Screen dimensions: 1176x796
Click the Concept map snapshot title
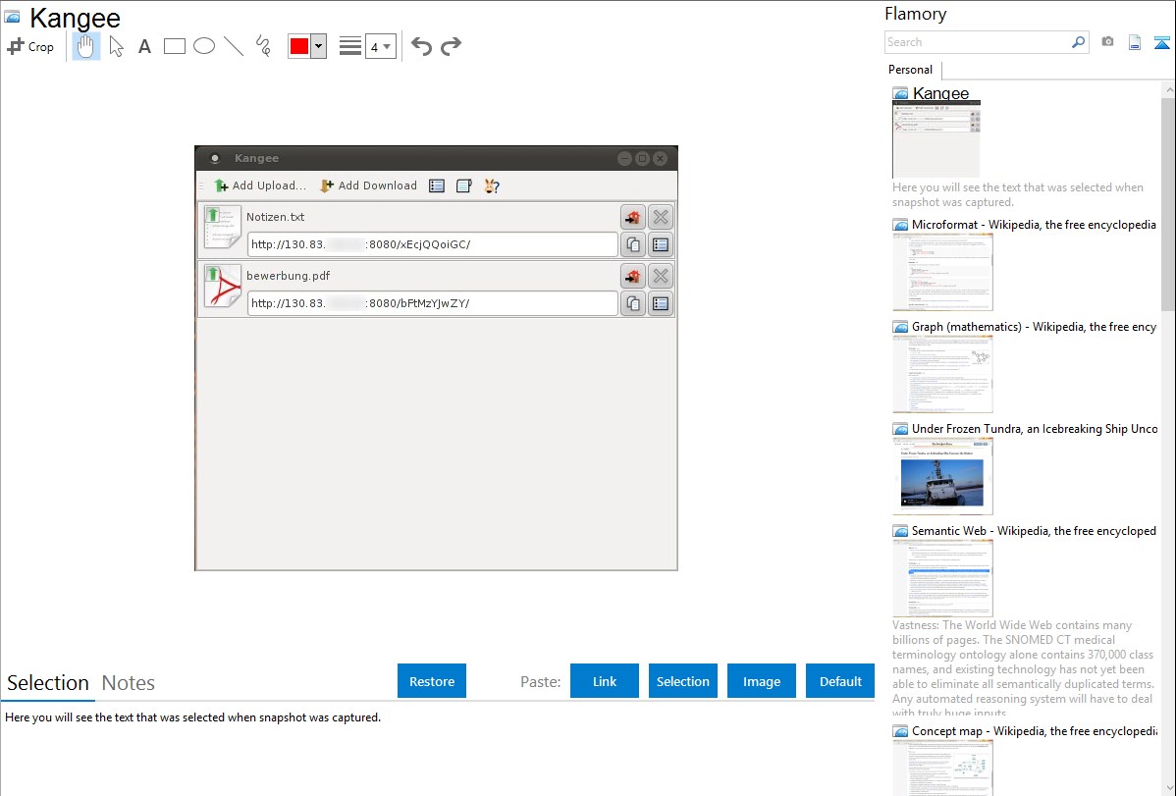click(1035, 730)
